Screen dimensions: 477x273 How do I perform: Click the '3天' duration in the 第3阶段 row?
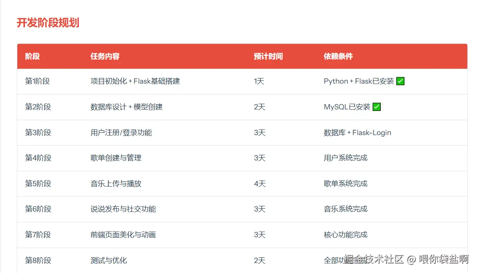(260, 133)
